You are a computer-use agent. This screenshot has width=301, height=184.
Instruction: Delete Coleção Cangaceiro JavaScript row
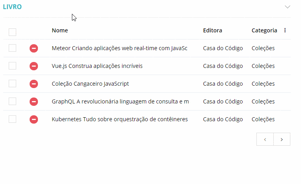click(x=34, y=84)
